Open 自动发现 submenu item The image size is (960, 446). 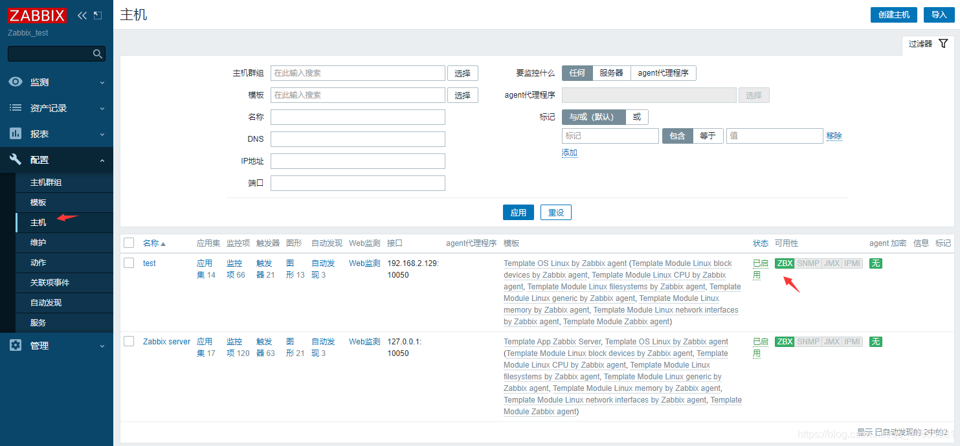tap(64, 303)
